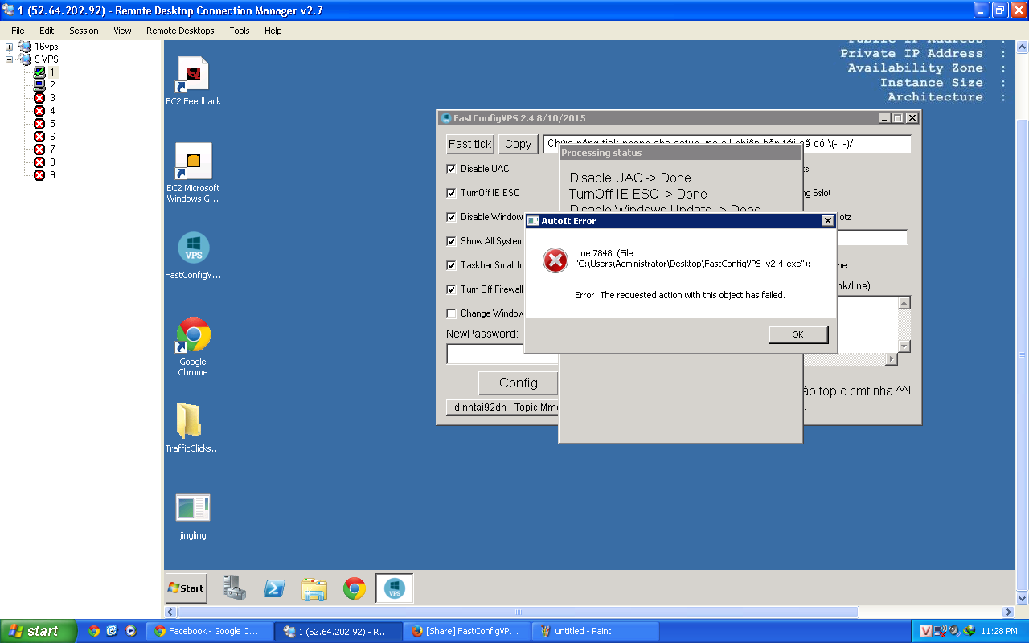
Task: Select the connected server 1 icon
Action: coord(39,72)
